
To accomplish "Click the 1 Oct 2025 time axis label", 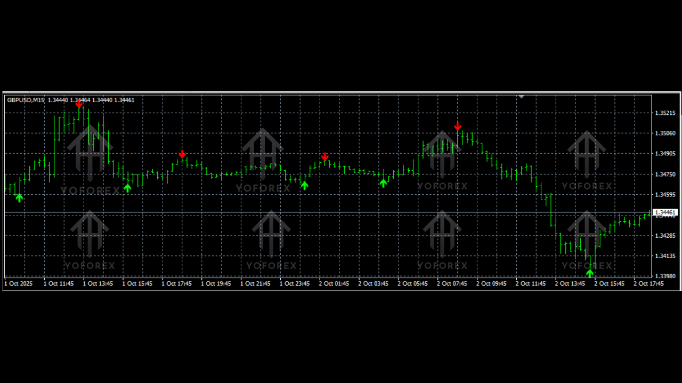I will pos(19,284).
